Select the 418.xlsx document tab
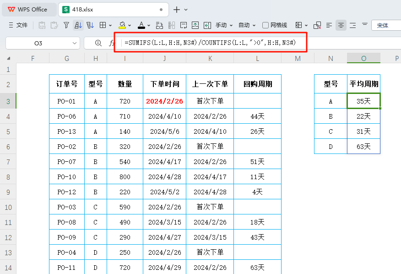The height and width of the screenshot is (274, 401). 113,10
